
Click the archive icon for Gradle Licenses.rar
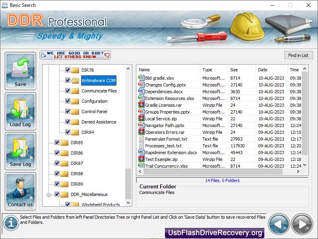click(141, 105)
